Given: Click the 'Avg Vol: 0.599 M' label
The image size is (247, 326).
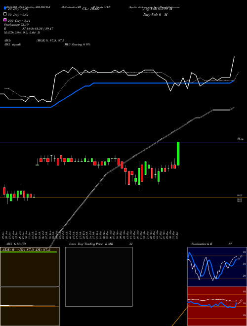Looking at the screenshot, I should click(158, 9).
